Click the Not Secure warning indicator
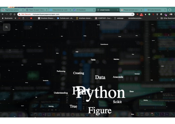 25,14
